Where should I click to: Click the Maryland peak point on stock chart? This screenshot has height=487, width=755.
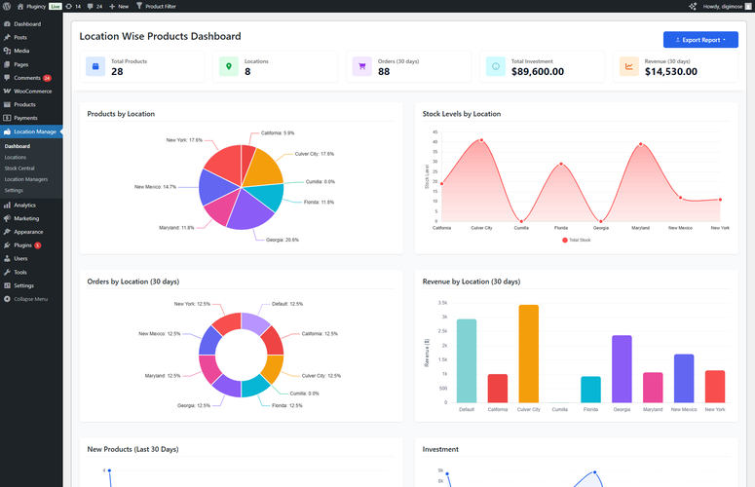pos(640,144)
